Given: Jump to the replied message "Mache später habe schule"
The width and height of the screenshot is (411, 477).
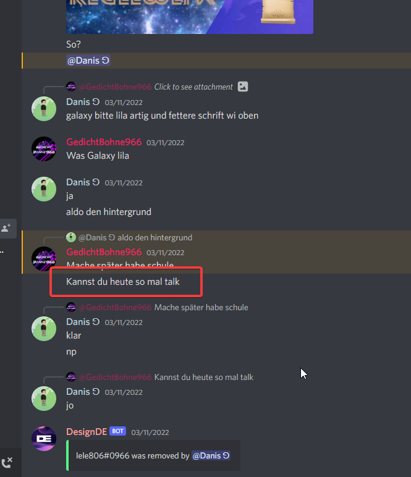Looking at the screenshot, I should pos(201,307).
